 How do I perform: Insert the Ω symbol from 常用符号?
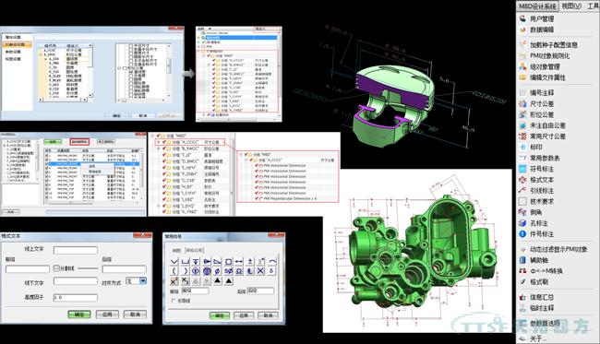(x=239, y=271)
